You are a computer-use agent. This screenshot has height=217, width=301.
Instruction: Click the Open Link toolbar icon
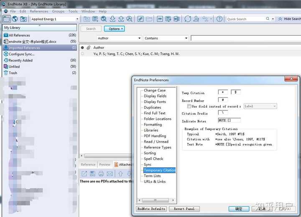(x=140, y=19)
